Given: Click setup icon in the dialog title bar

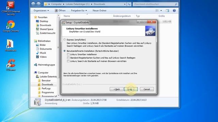Looking at the screenshot, I should click(x=63, y=23).
